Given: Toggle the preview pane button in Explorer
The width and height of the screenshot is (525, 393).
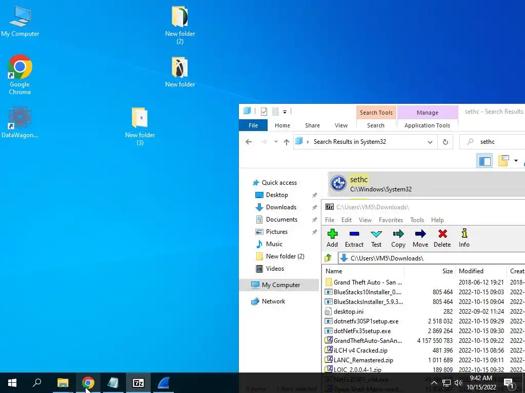Looking at the screenshot, I should [x=484, y=161].
